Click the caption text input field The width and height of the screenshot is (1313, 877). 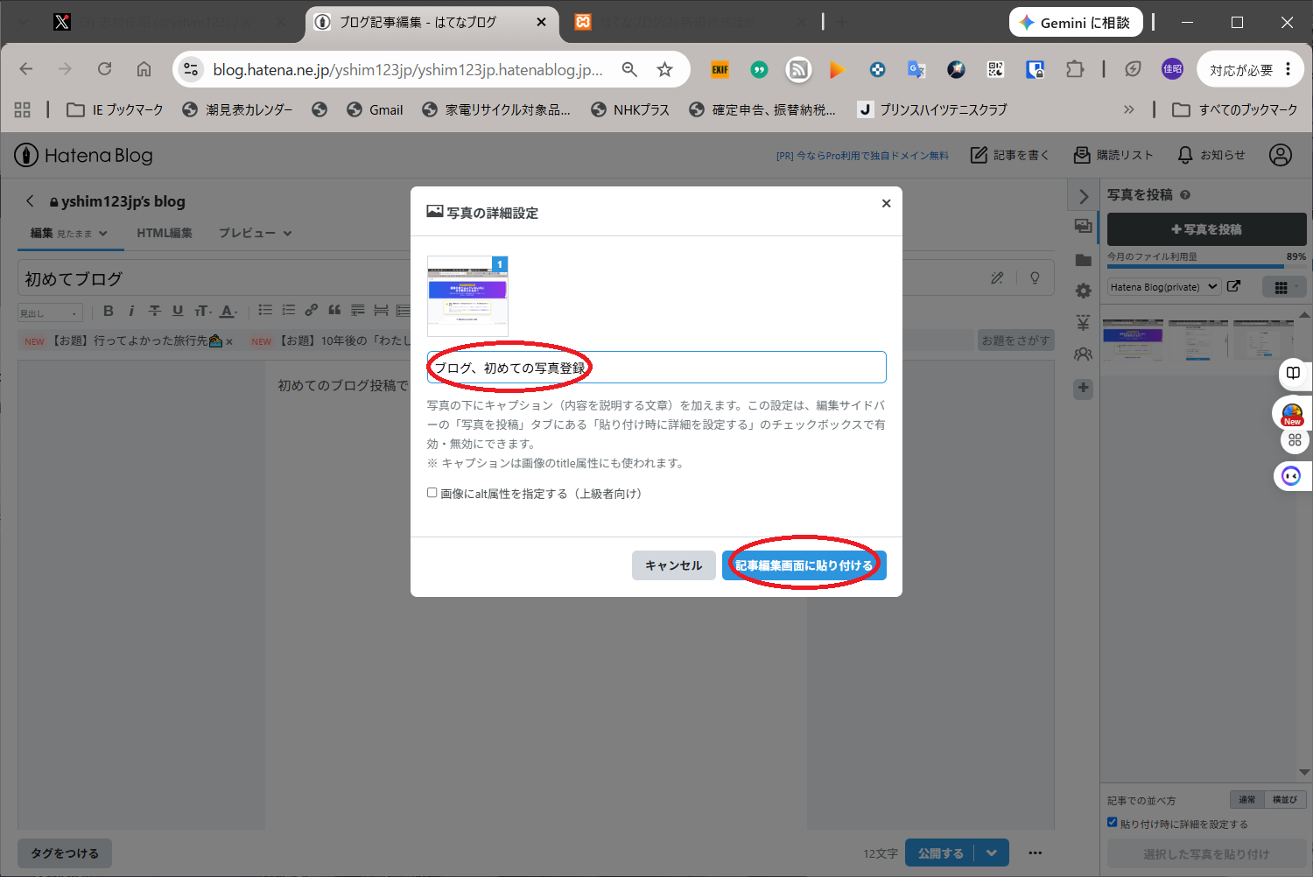click(x=656, y=368)
